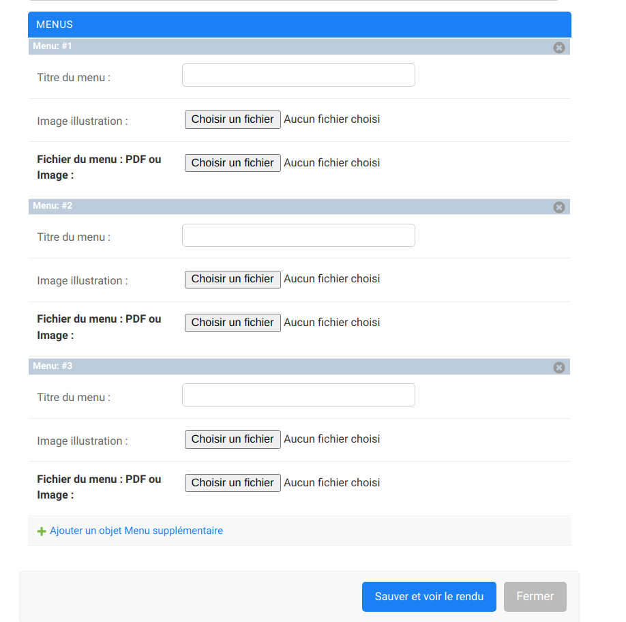Choose image illustration file for Menu #2

point(233,279)
